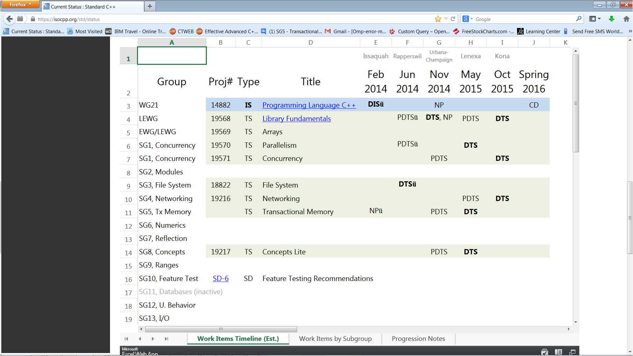Select column H header
Image resolution: width=633 pixels, height=356 pixels.
pos(471,42)
